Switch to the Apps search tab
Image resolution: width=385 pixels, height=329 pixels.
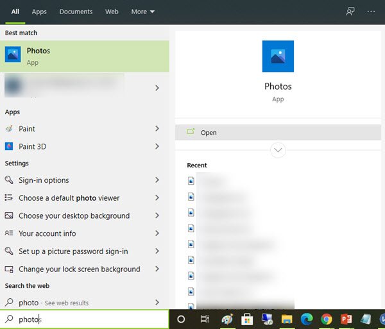[x=39, y=12]
